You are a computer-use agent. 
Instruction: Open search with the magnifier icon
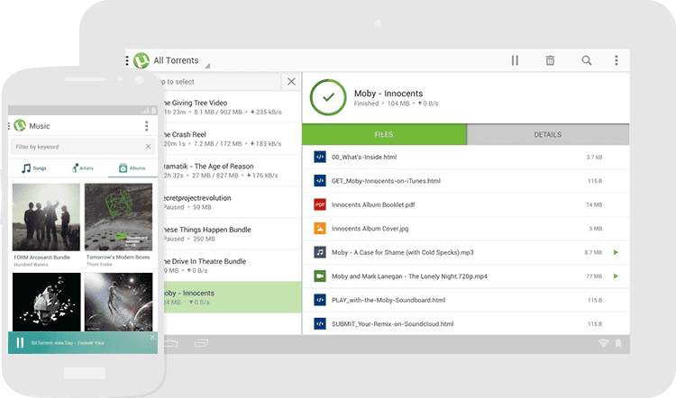pos(586,60)
